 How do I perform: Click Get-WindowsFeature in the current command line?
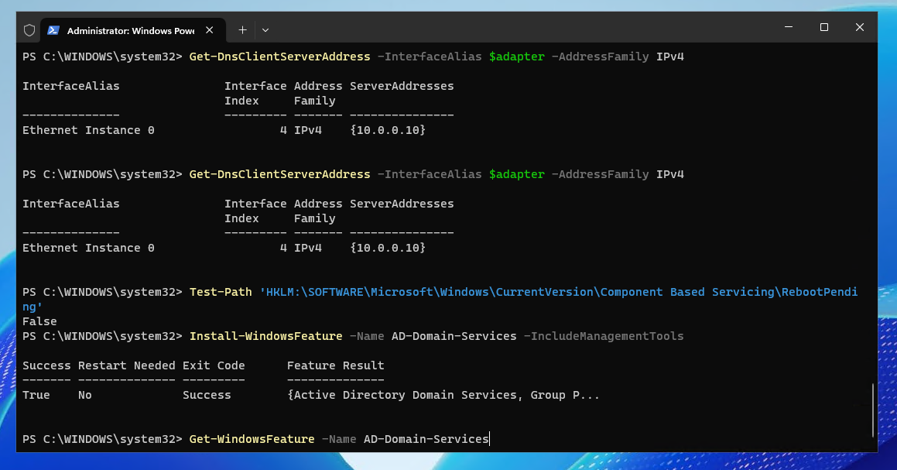click(252, 439)
